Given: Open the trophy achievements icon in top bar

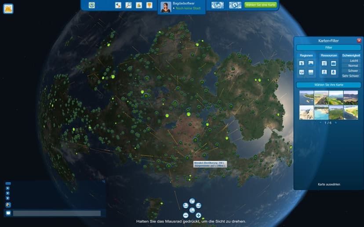Looking at the screenshot, I should (x=149, y=5).
